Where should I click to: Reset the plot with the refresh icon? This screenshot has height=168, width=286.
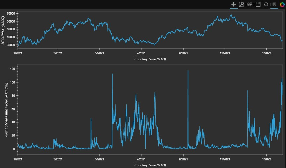266,4
